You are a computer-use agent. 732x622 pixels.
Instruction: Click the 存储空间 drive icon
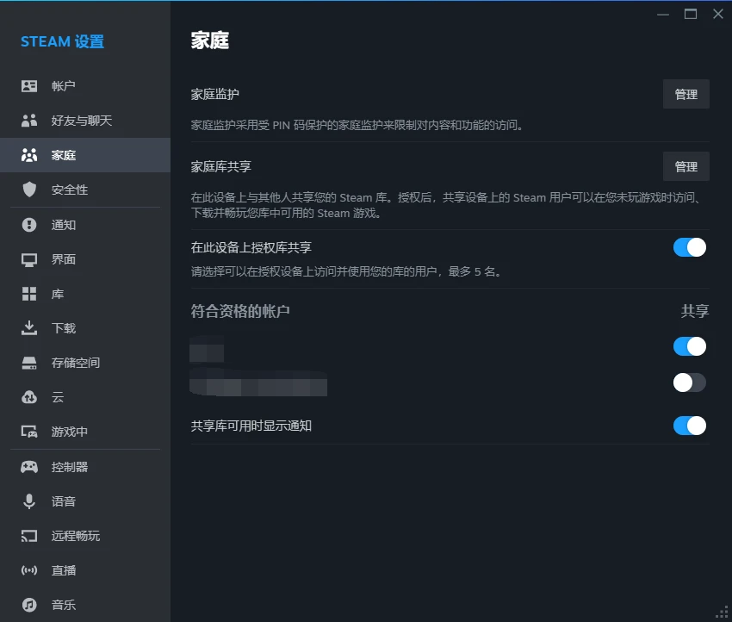pyautogui.click(x=29, y=363)
